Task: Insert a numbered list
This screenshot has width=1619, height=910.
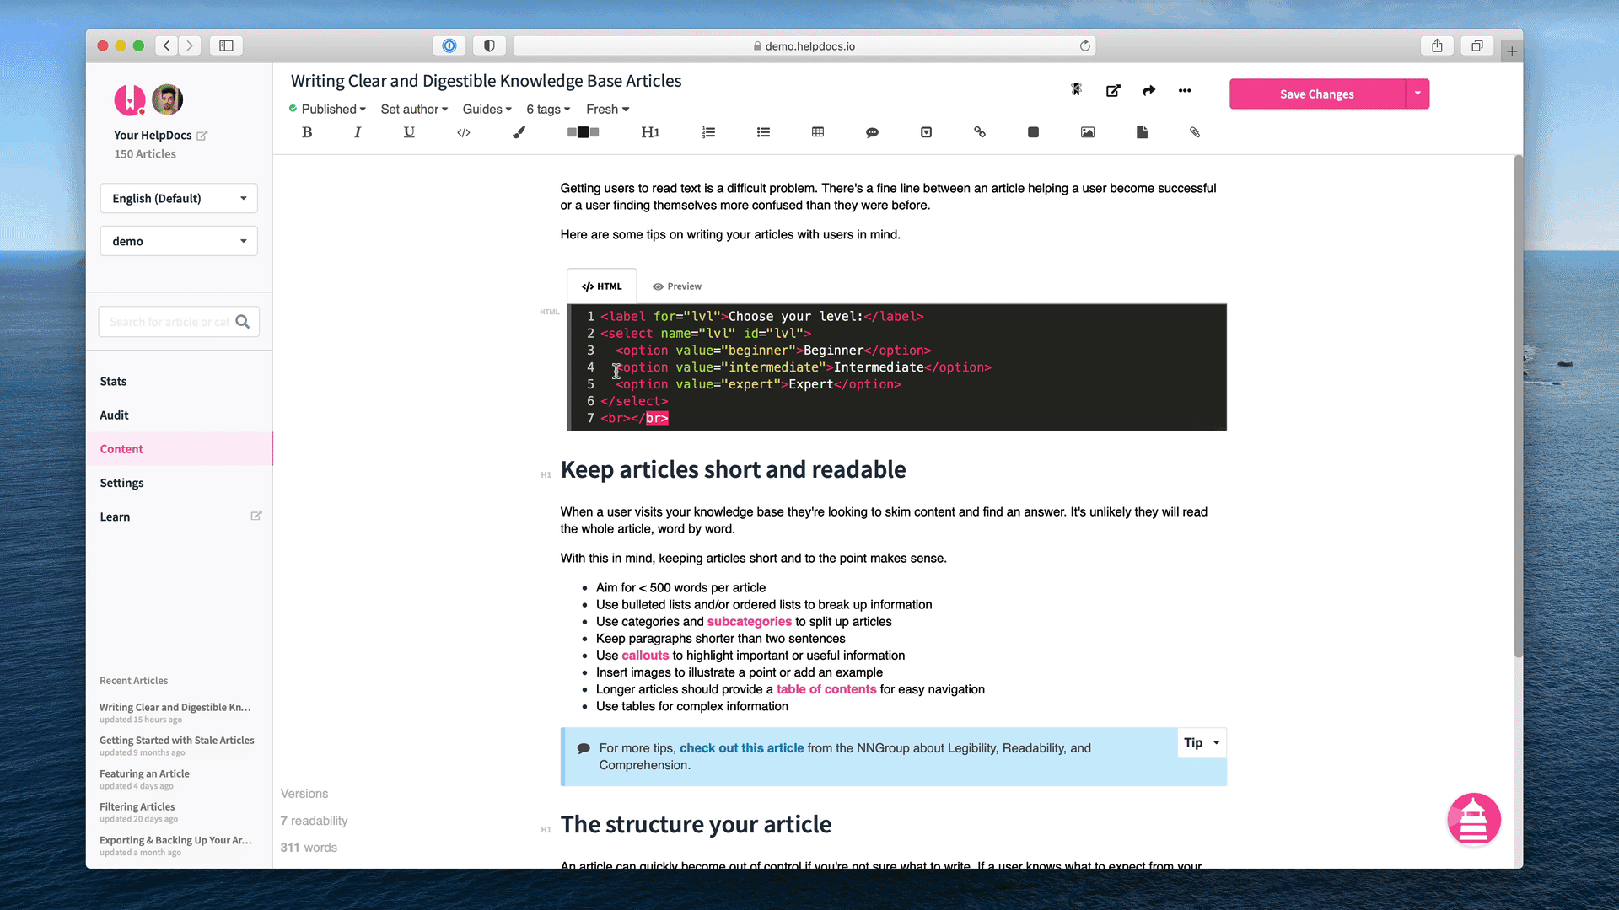Action: point(708,132)
